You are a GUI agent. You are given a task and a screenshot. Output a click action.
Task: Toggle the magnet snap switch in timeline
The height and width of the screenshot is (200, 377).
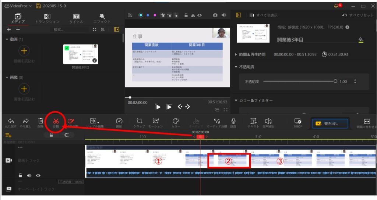point(67,135)
